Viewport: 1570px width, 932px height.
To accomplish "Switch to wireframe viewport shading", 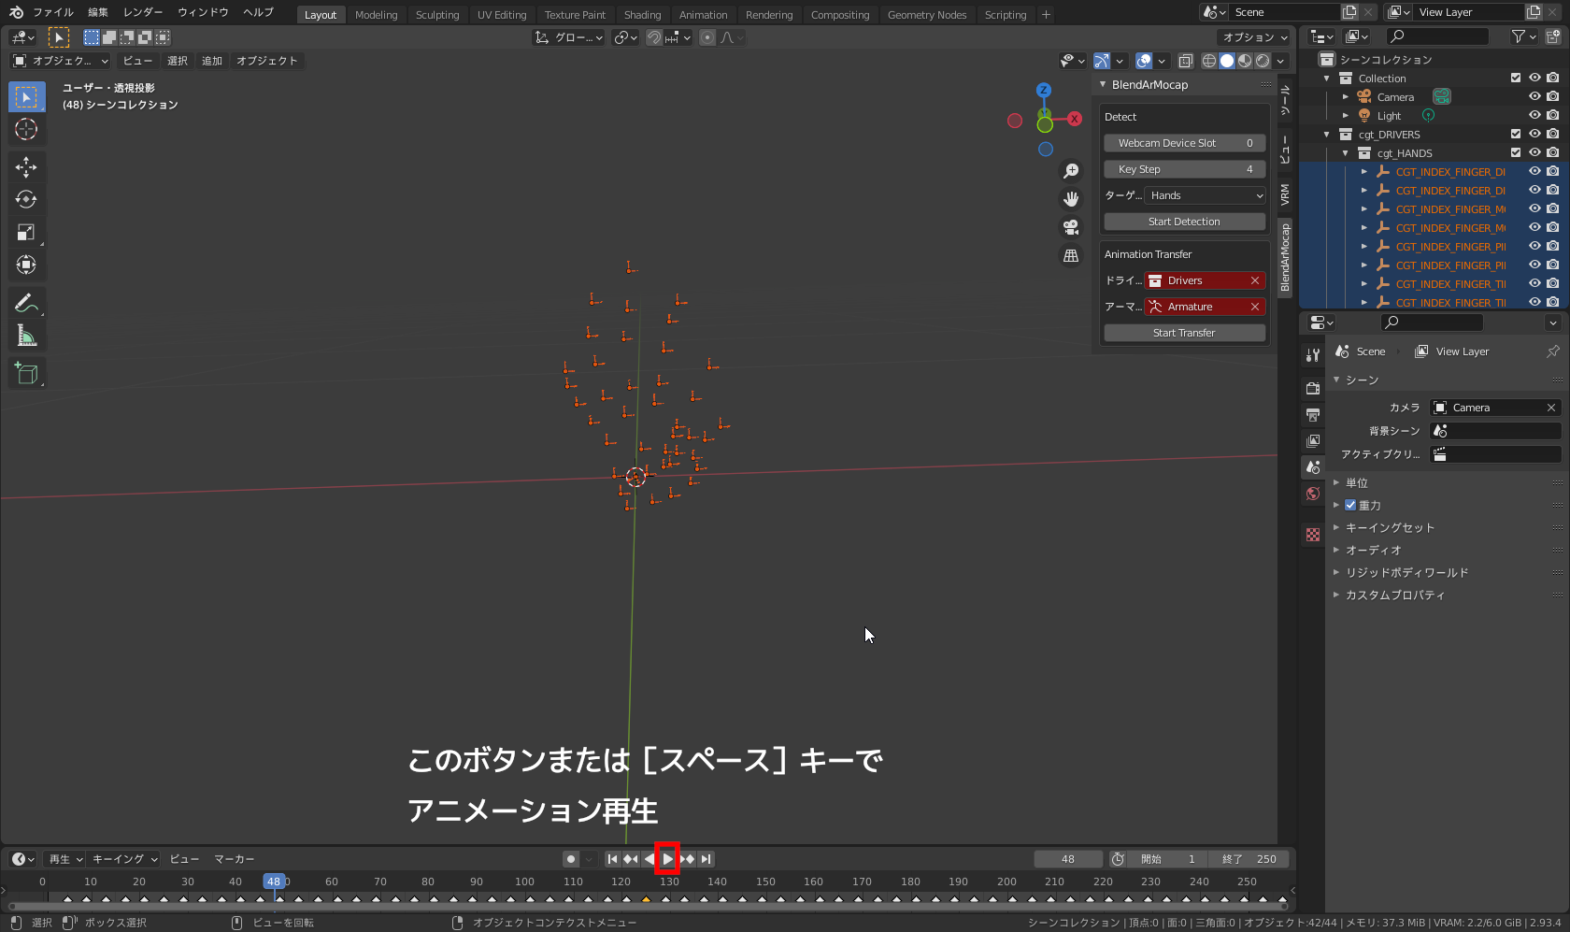I will [x=1209, y=61].
